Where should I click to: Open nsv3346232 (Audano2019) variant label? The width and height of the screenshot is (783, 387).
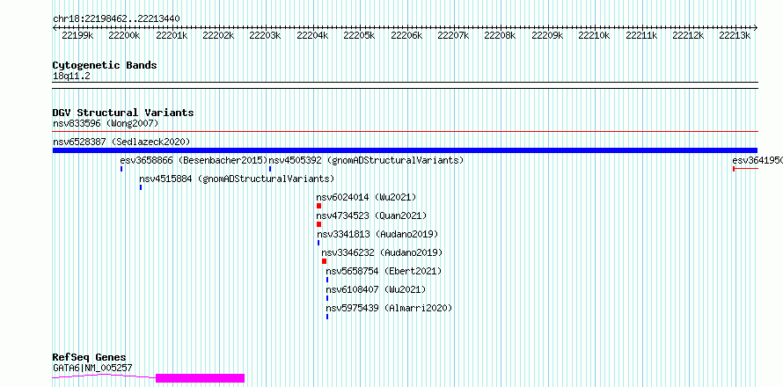[x=382, y=252]
